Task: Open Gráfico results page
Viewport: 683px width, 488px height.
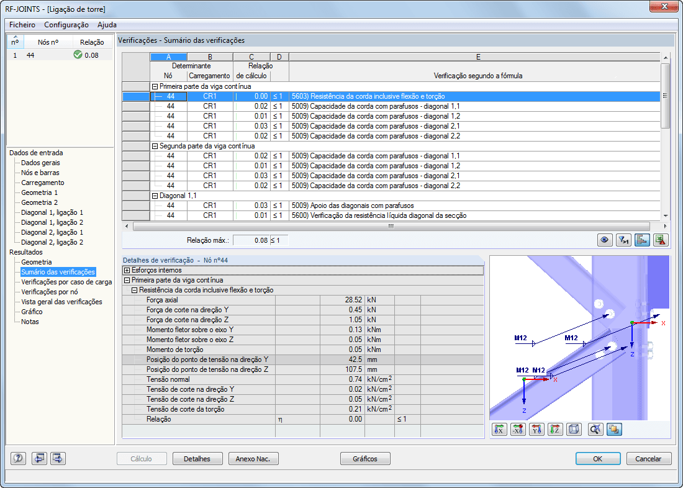Action: coord(32,312)
